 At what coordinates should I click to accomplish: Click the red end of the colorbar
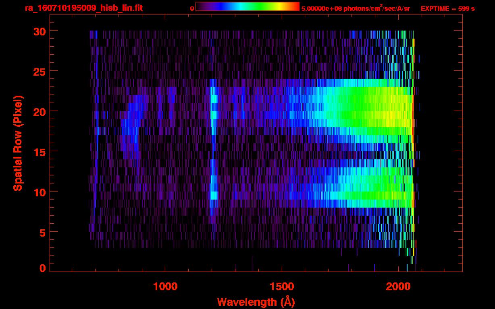[296, 6]
